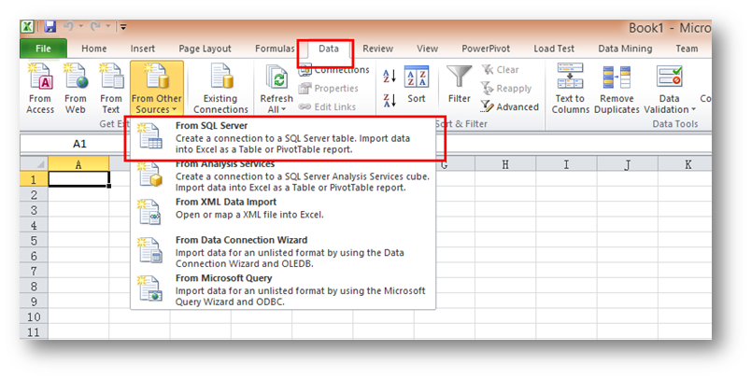751x379 pixels.
Task: Click the From Access icon
Action: 40,77
